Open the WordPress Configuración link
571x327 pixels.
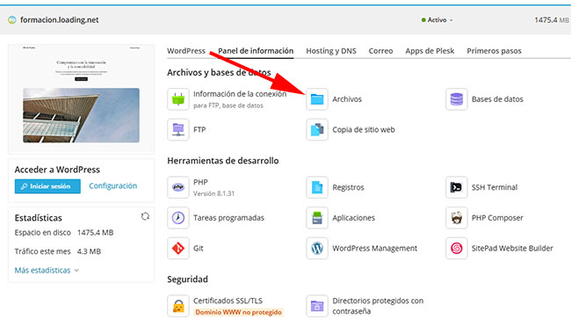[x=113, y=185]
